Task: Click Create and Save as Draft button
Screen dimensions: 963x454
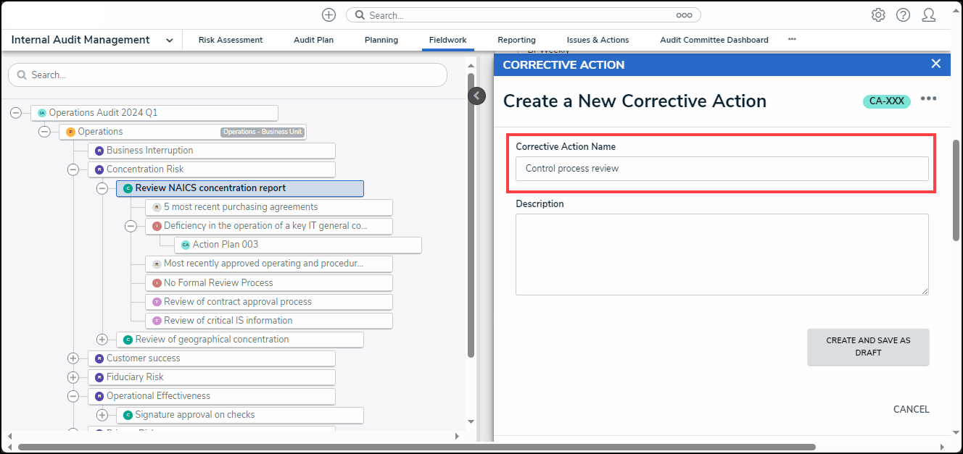Action: tap(868, 347)
